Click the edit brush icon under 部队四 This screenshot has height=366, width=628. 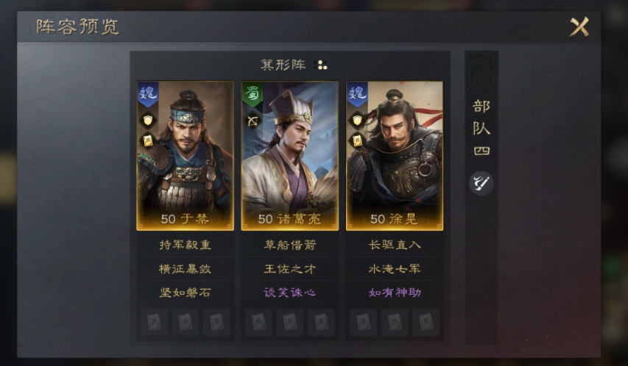(x=481, y=183)
